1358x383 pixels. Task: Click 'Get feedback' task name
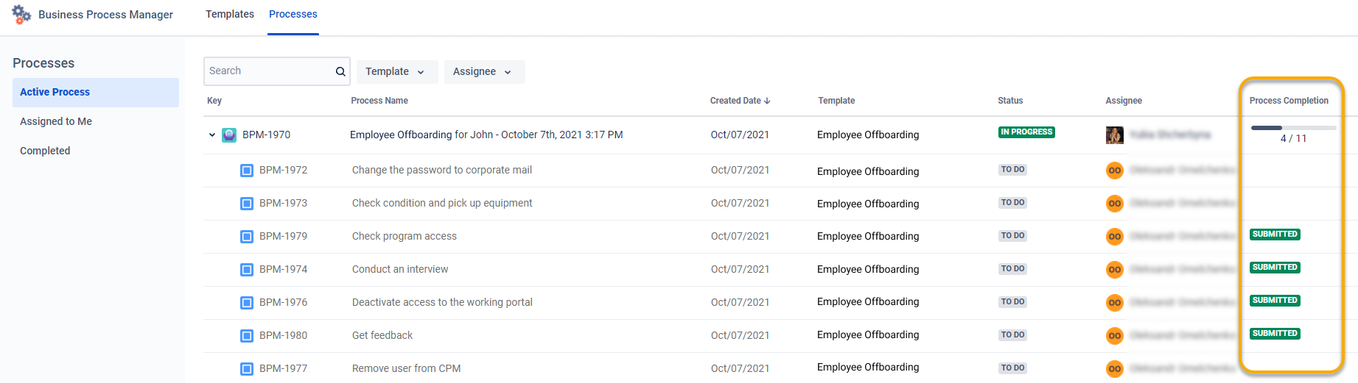click(x=382, y=335)
